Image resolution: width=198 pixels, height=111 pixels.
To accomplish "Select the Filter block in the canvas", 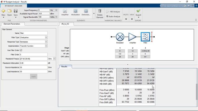I will tap(145, 37).
